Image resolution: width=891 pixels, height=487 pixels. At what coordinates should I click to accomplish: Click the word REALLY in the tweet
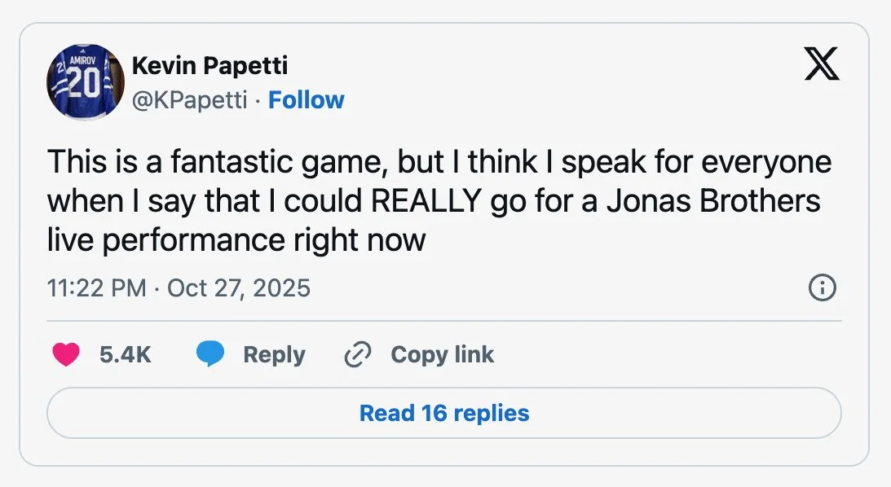(425, 201)
